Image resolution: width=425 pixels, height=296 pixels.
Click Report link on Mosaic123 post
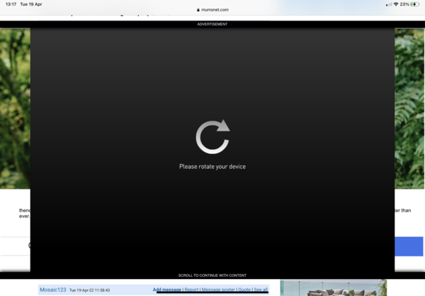tap(191, 290)
